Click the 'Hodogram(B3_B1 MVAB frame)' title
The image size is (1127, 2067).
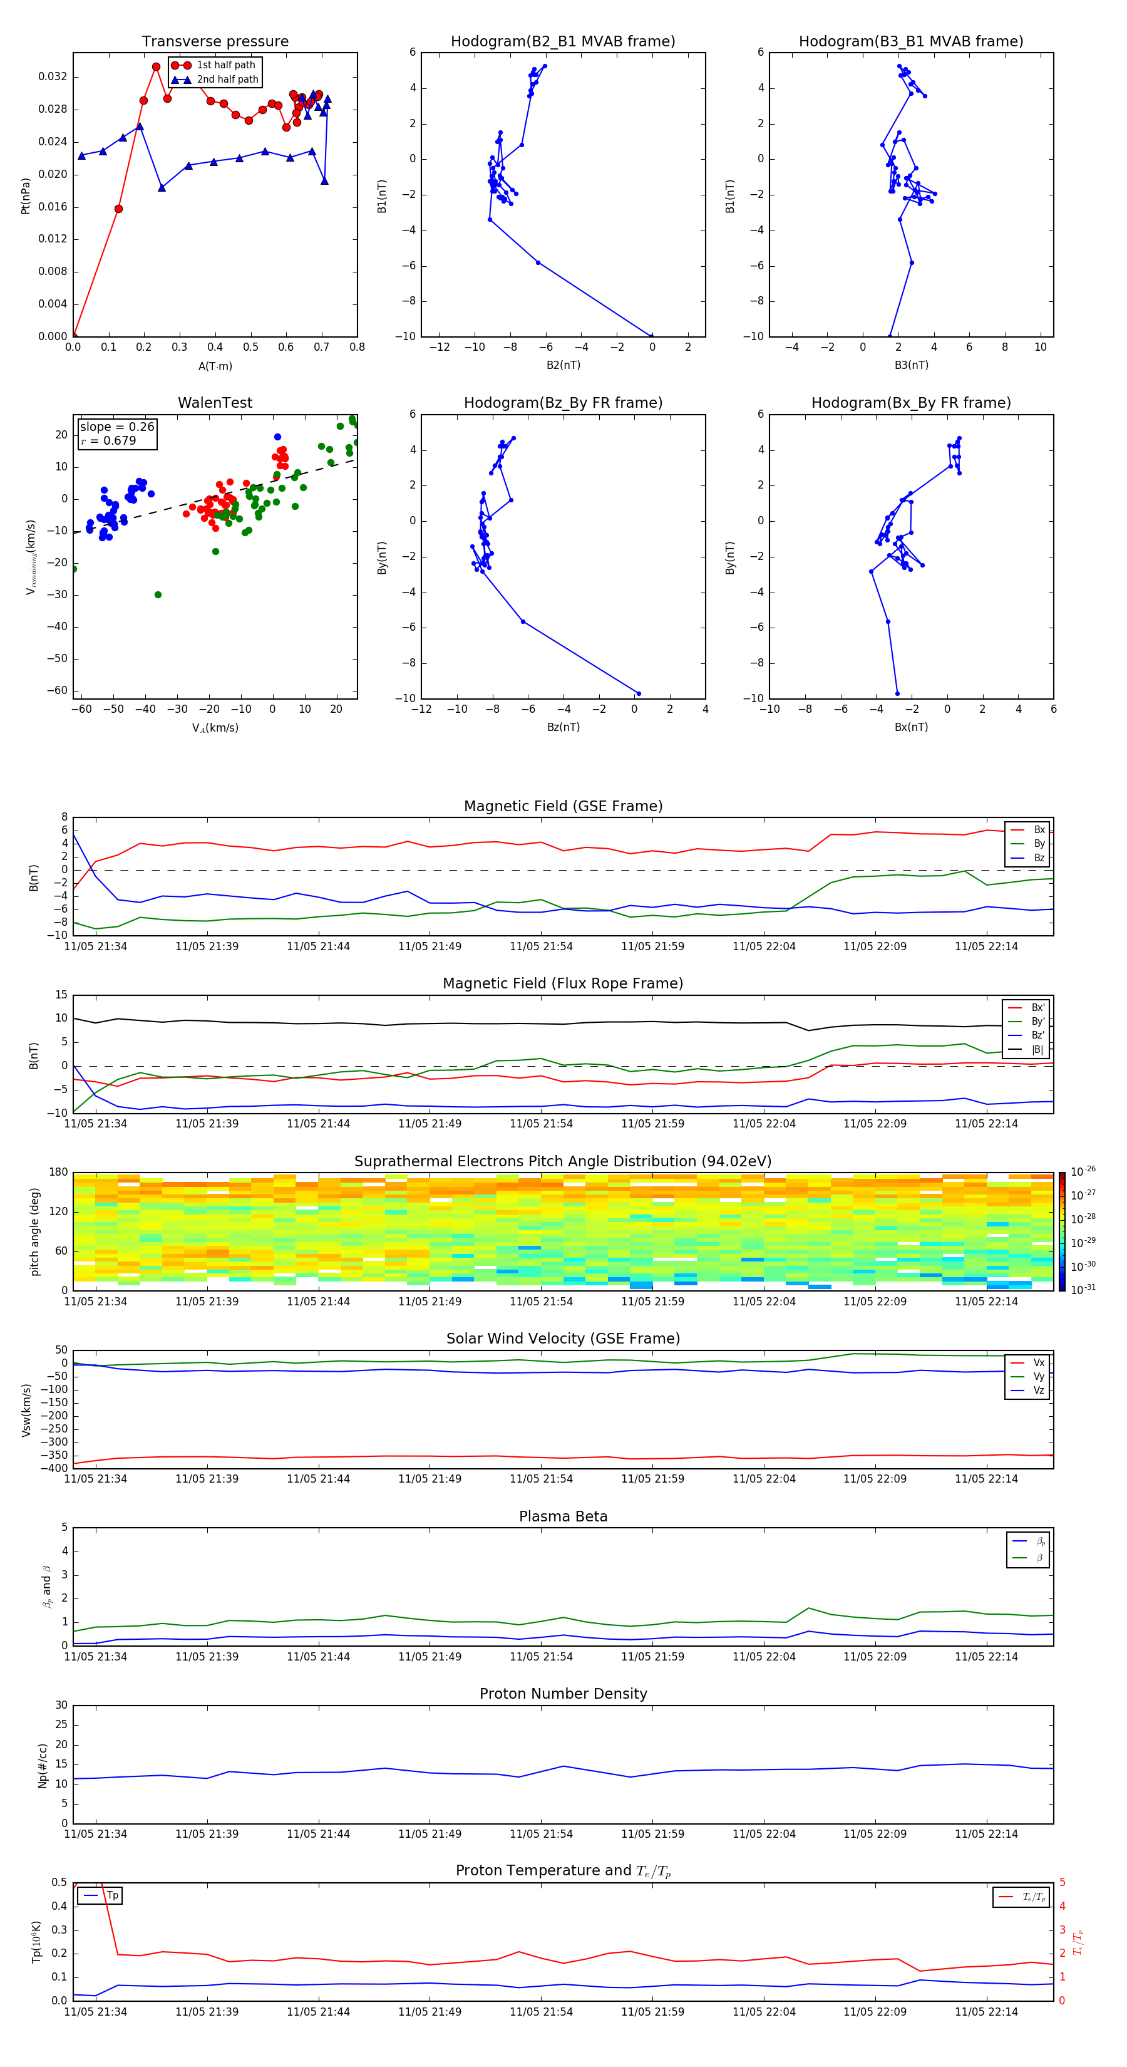911,42
